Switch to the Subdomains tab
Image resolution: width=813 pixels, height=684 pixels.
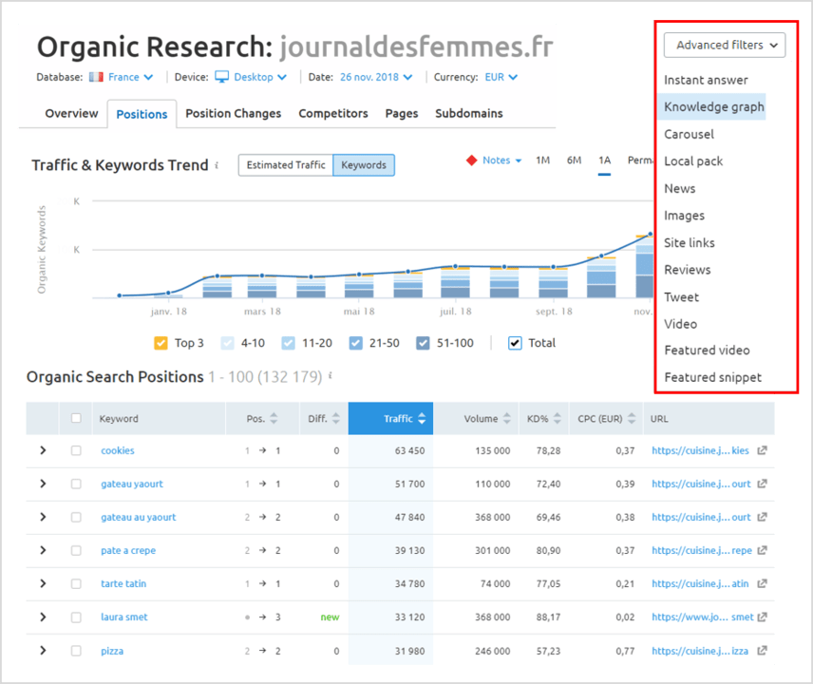(469, 113)
